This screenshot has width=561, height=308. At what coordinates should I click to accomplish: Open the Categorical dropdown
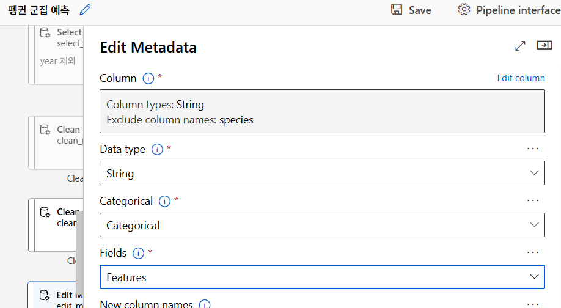coord(322,226)
